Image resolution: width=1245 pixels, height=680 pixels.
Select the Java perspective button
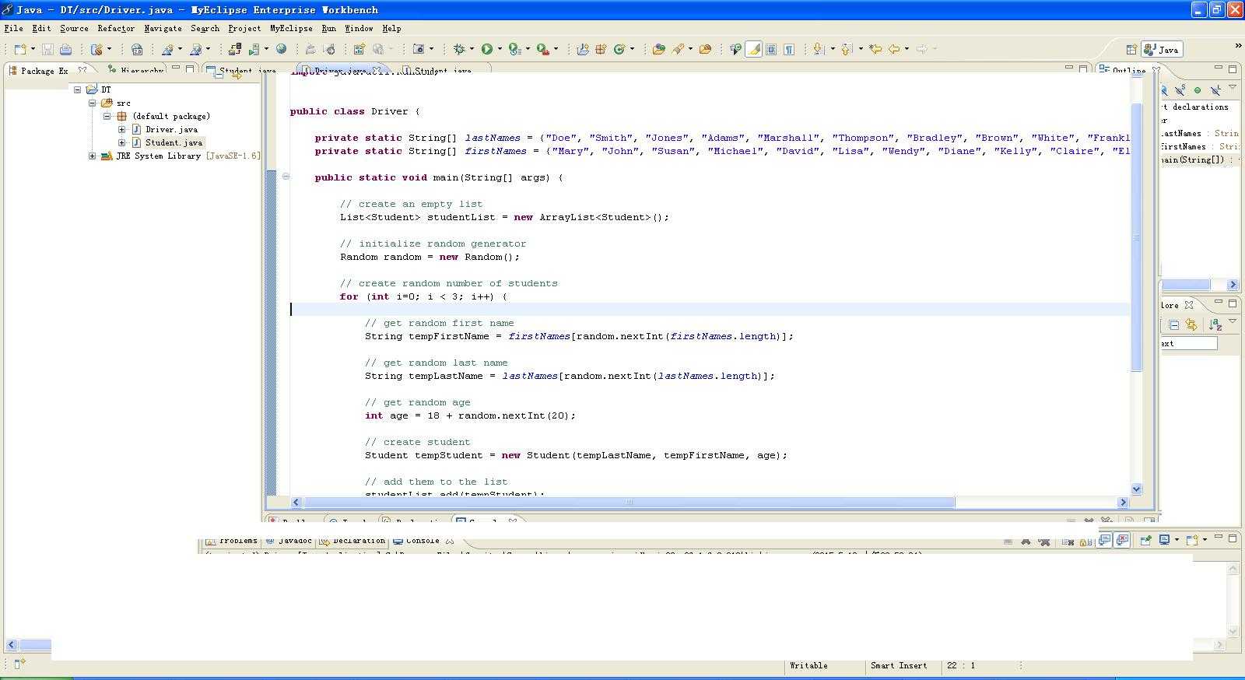[1162, 49]
